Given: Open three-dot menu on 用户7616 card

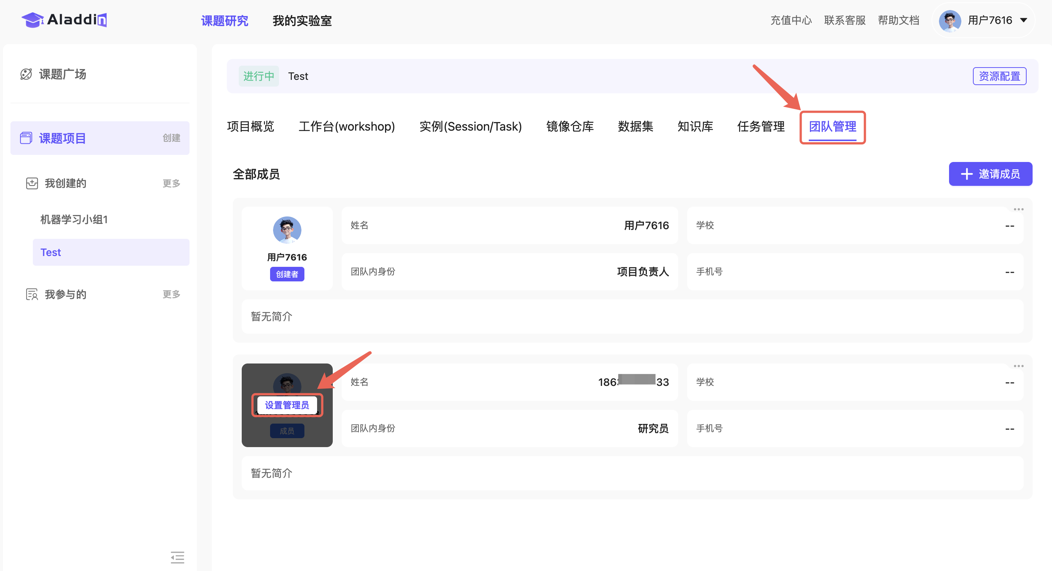Looking at the screenshot, I should (1018, 209).
